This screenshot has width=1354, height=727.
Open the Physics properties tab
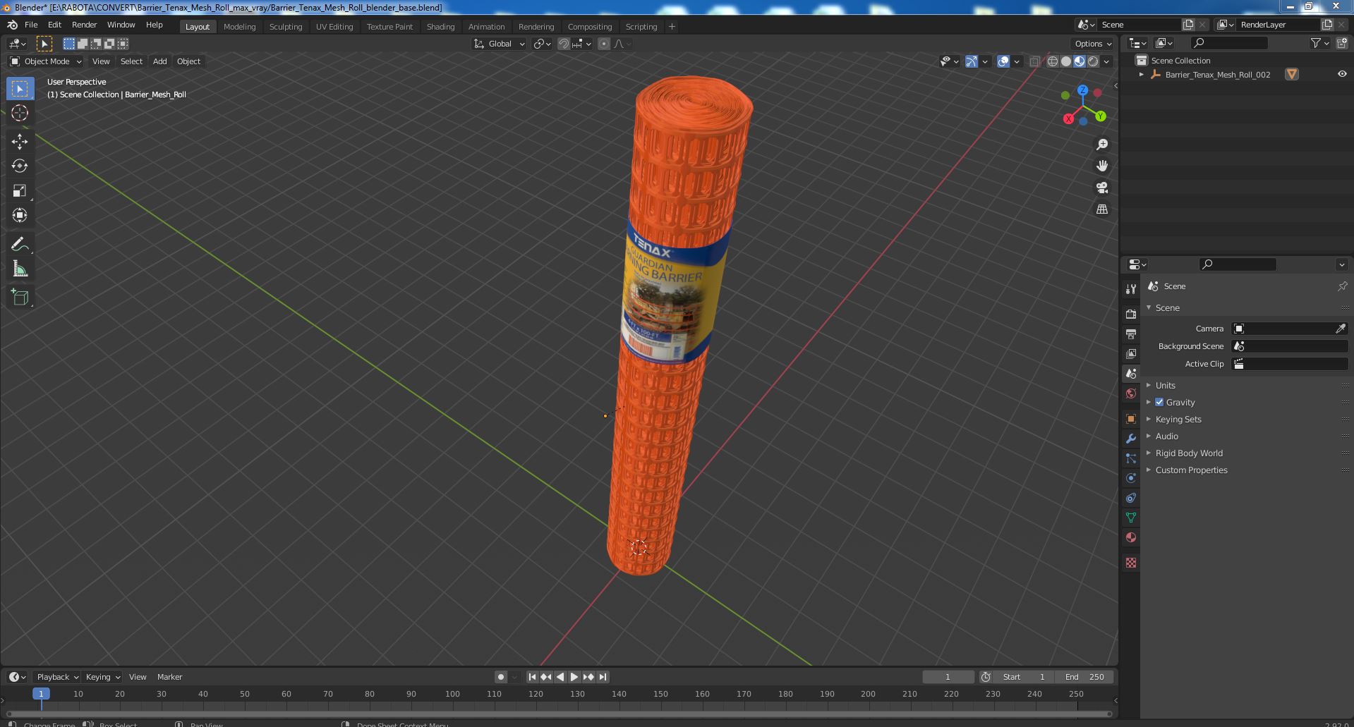pyautogui.click(x=1131, y=478)
